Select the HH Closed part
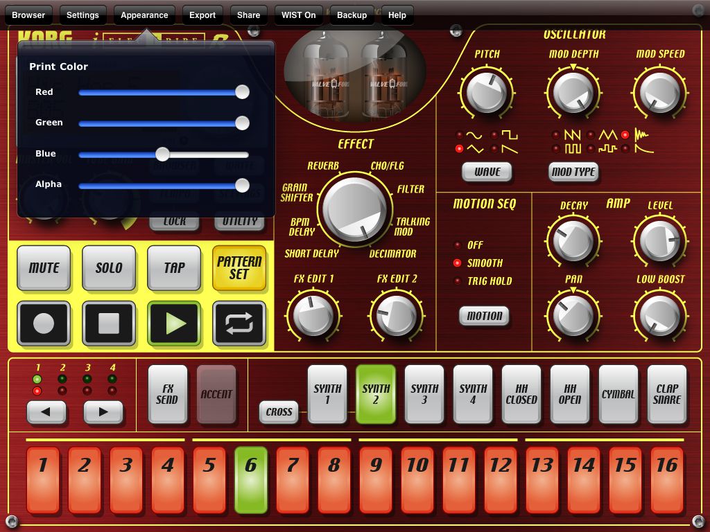The width and height of the screenshot is (710, 532). pos(521,394)
